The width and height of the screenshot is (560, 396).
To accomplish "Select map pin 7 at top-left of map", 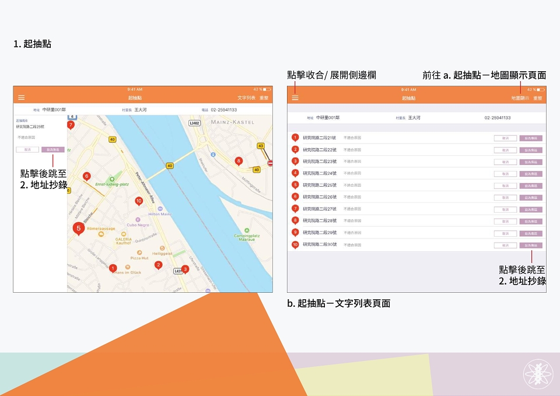I will click(71, 125).
